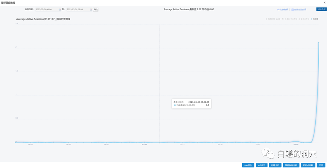Open the end date calendar picker icon

(x=91, y=9)
